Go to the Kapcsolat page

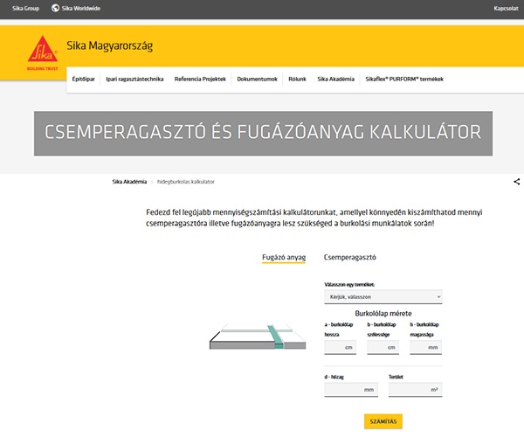pos(506,9)
